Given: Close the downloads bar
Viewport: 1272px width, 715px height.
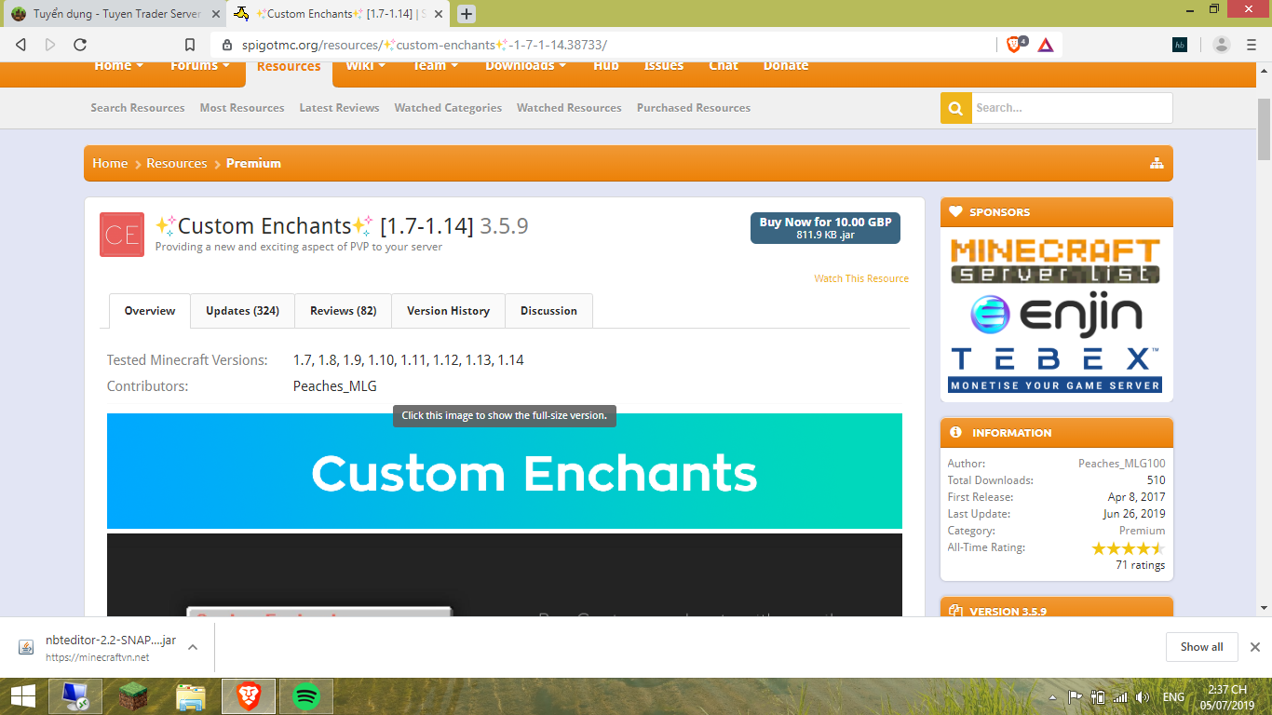Looking at the screenshot, I should pos(1255,647).
